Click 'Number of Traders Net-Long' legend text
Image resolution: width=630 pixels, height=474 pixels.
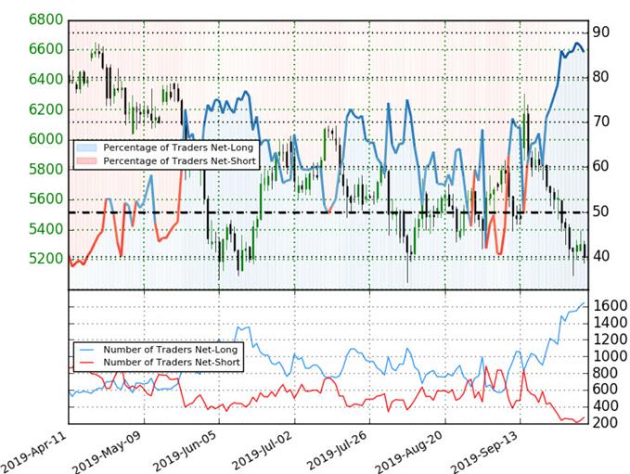click(x=171, y=350)
